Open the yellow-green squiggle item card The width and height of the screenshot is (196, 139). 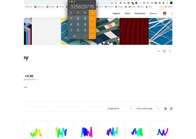pos(36,130)
